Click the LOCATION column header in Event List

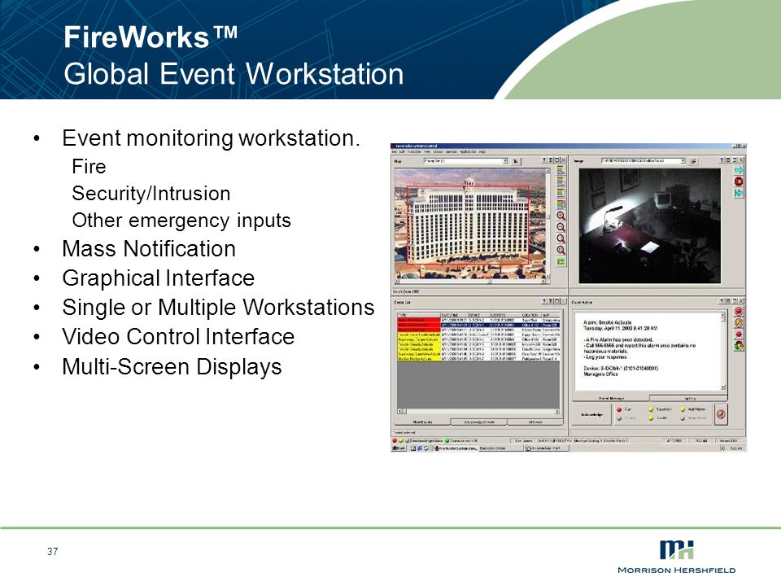pyautogui.click(x=531, y=316)
